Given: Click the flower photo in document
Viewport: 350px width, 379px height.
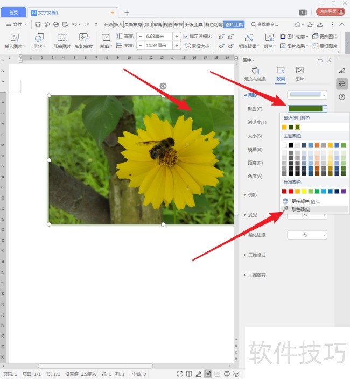Looking at the screenshot, I should [142, 160].
